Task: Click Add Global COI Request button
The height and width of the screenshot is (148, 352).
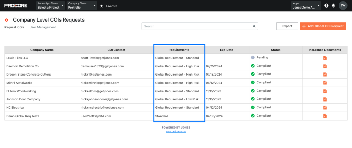Action: pyautogui.click(x=323, y=26)
